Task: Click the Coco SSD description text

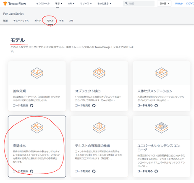Action: pos(98,99)
